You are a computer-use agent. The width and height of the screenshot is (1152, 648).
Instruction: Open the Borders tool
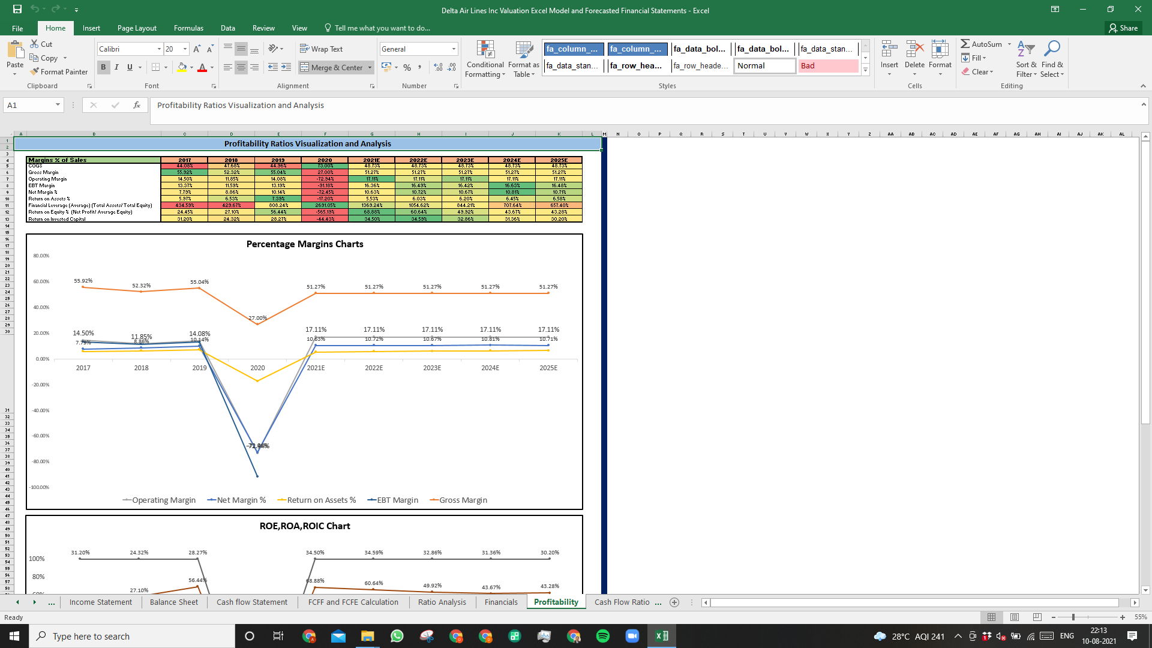pyautogui.click(x=156, y=67)
